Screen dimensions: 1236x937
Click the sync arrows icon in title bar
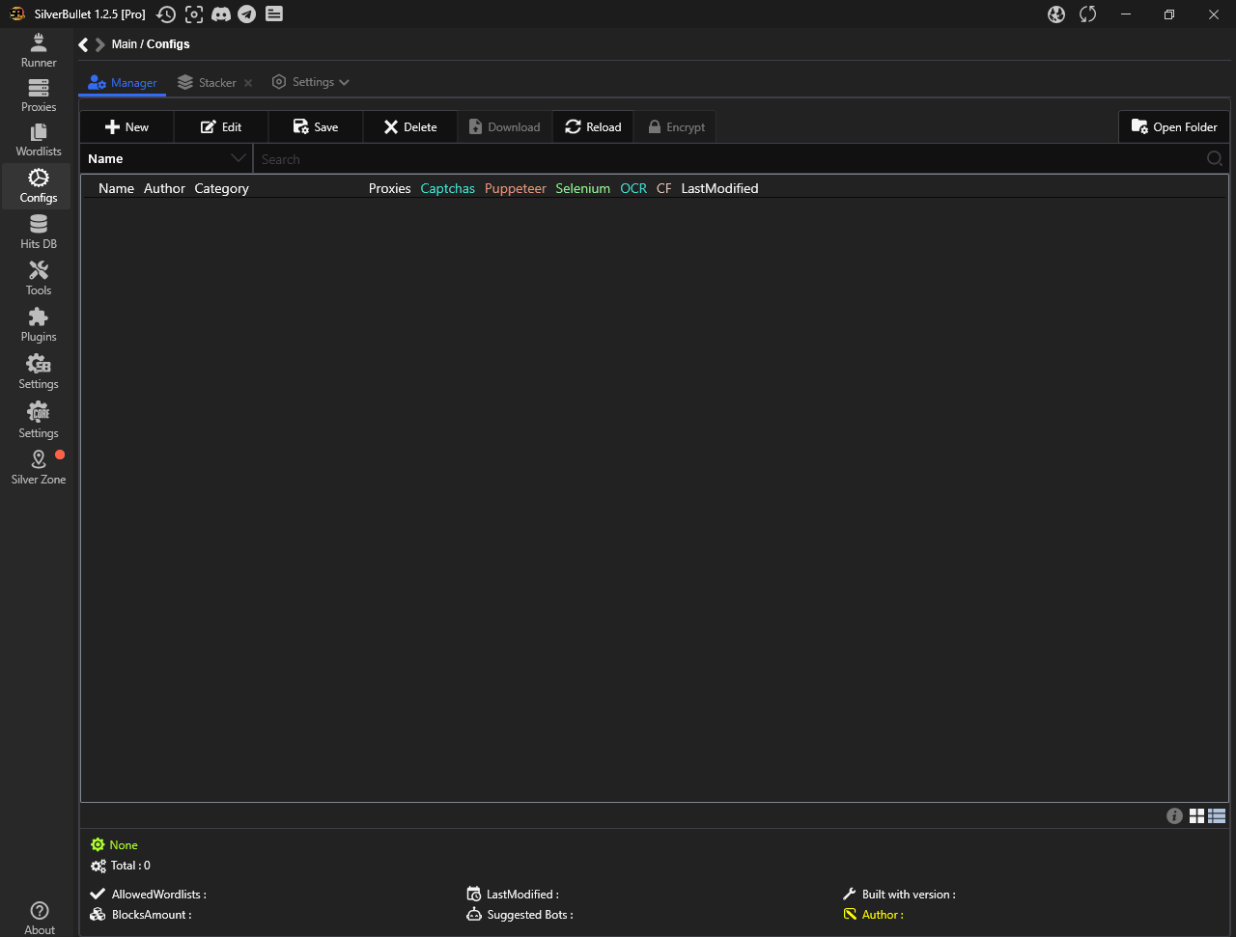(x=1088, y=14)
